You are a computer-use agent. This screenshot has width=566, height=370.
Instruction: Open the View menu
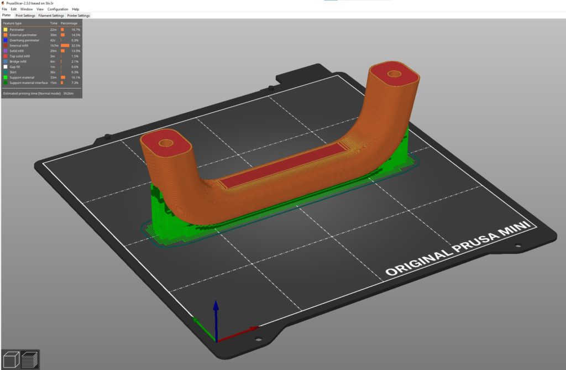click(40, 9)
